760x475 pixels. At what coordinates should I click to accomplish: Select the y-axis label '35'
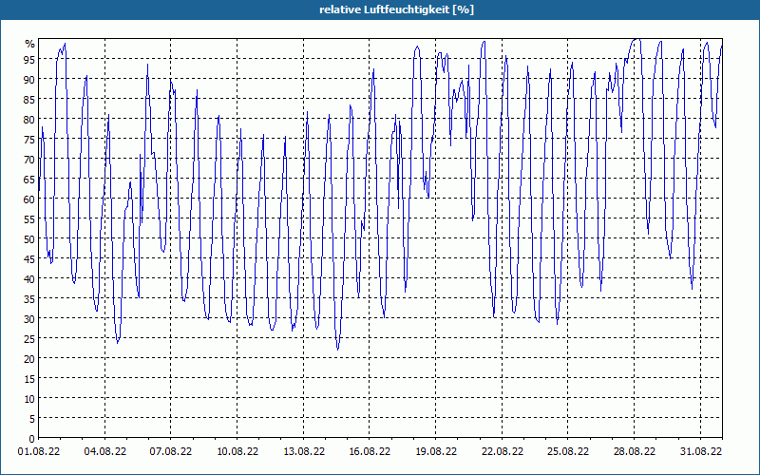pyautogui.click(x=29, y=299)
